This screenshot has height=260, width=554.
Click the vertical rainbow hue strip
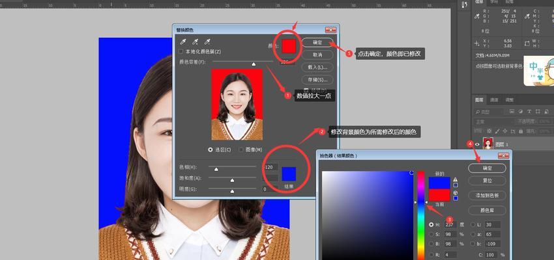click(x=421, y=216)
